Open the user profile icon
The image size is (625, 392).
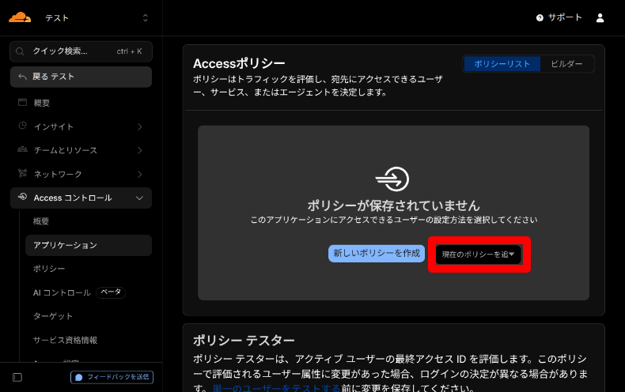click(600, 17)
